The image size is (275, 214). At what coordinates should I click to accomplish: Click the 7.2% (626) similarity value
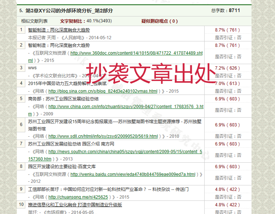click(227, 68)
